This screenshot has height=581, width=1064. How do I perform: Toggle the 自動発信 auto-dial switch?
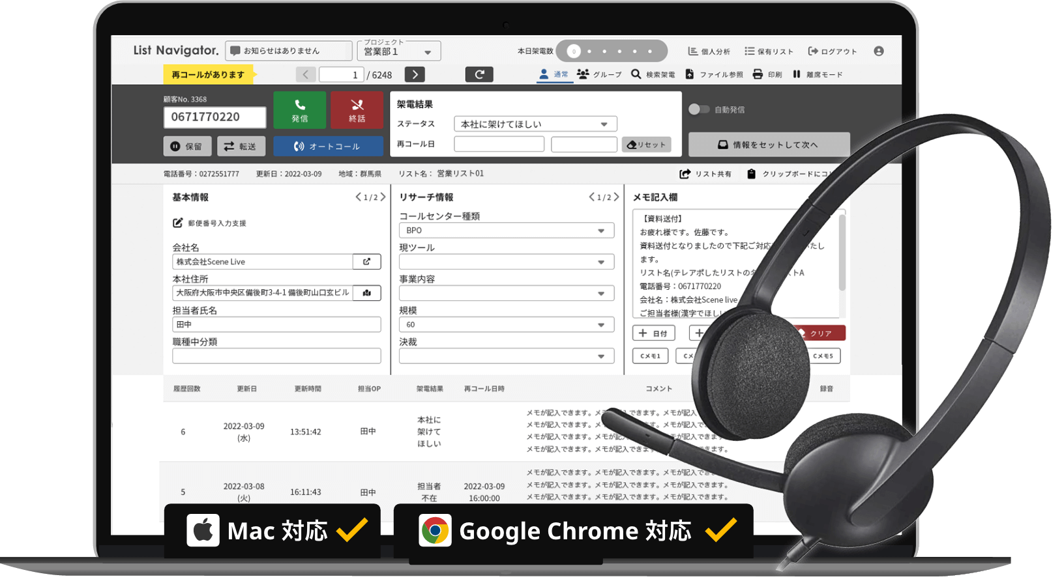click(699, 109)
